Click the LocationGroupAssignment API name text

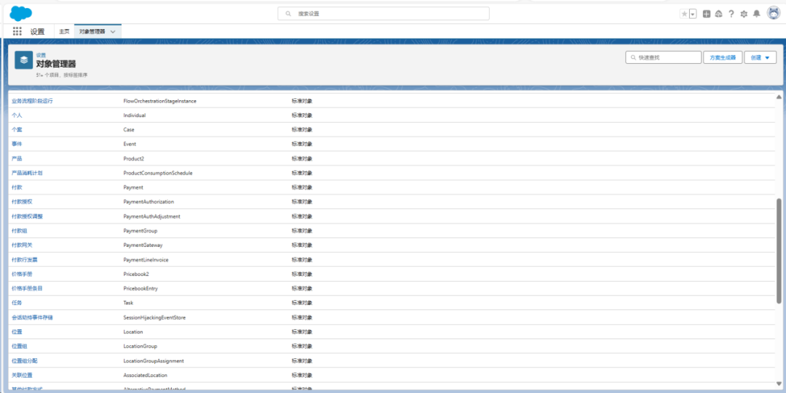tap(154, 361)
